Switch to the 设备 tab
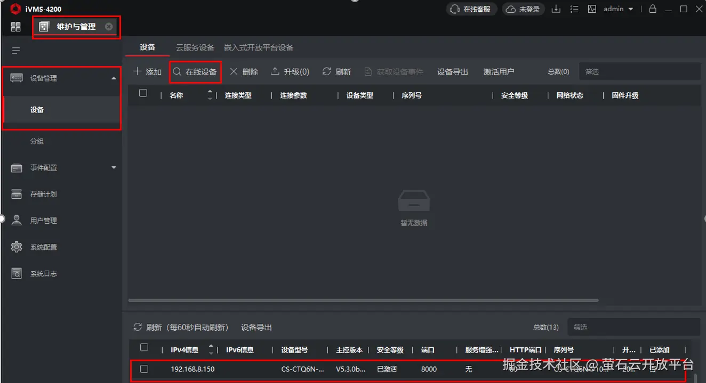The height and width of the screenshot is (383, 706). pos(147,47)
